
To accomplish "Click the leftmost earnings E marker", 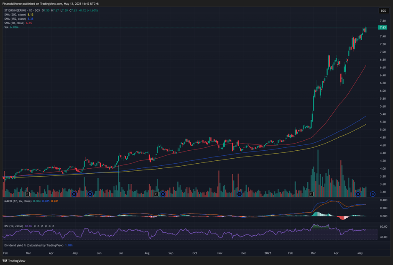I will (x=27, y=194).
